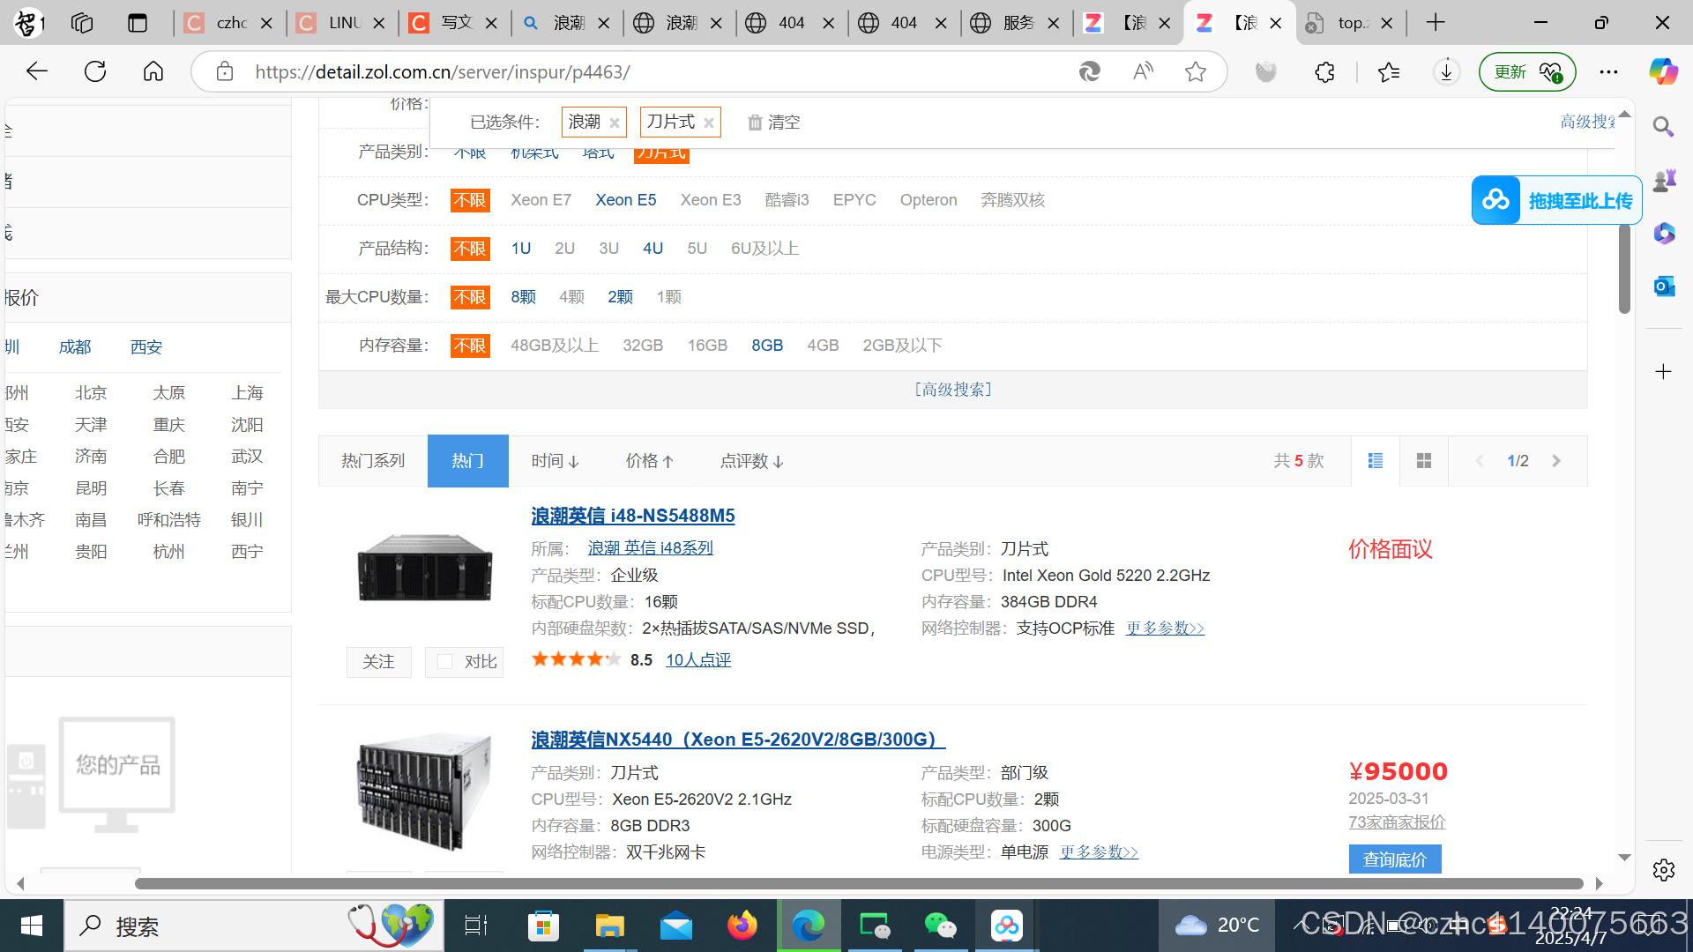The height and width of the screenshot is (952, 1693).
Task: Click the Baidu Netdisk upload widget
Action: pos(1556,201)
